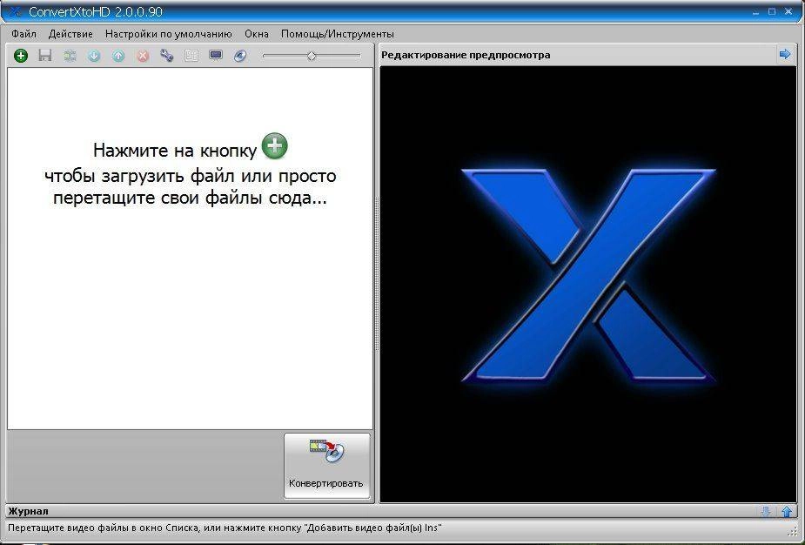Click the floppy disk save icon

click(x=45, y=56)
